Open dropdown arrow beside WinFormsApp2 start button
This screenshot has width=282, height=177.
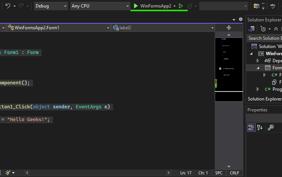coord(175,6)
